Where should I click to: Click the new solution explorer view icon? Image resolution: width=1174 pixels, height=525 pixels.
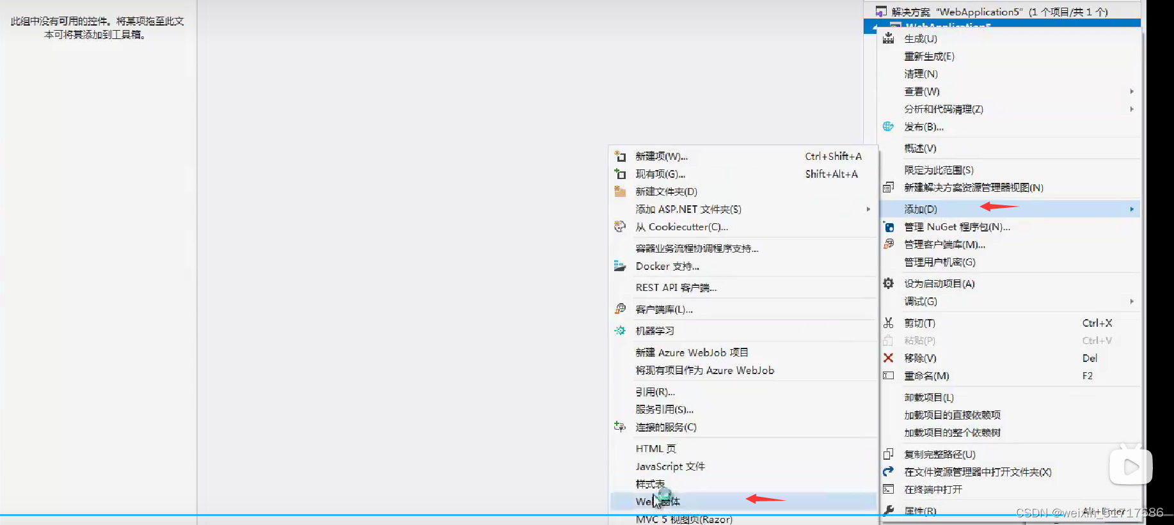tap(888, 187)
